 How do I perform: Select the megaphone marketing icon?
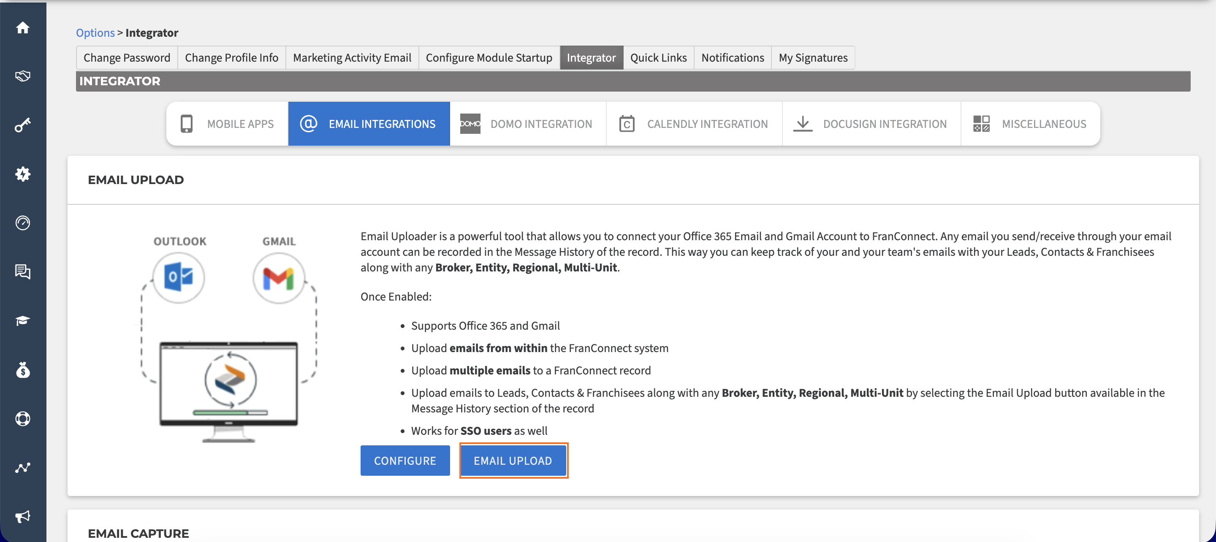point(23,517)
